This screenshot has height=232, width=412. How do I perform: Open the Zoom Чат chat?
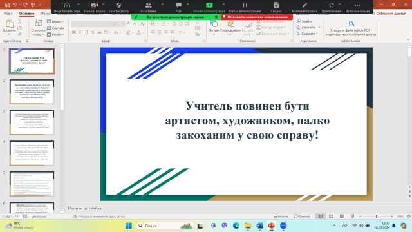tap(179, 7)
